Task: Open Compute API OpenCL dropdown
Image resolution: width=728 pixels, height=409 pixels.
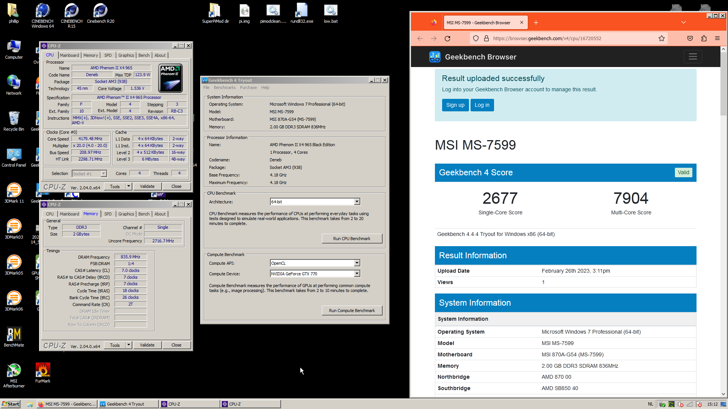Action: point(315,263)
